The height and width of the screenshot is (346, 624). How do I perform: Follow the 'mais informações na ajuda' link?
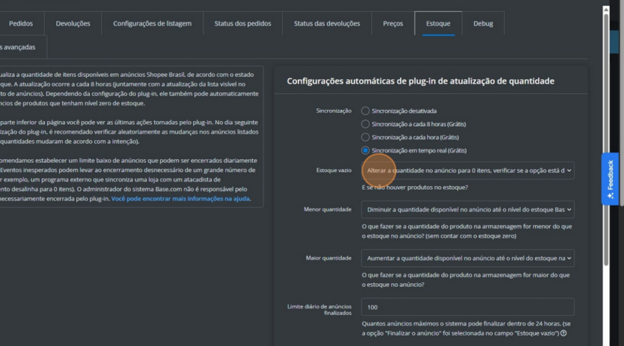click(x=180, y=198)
